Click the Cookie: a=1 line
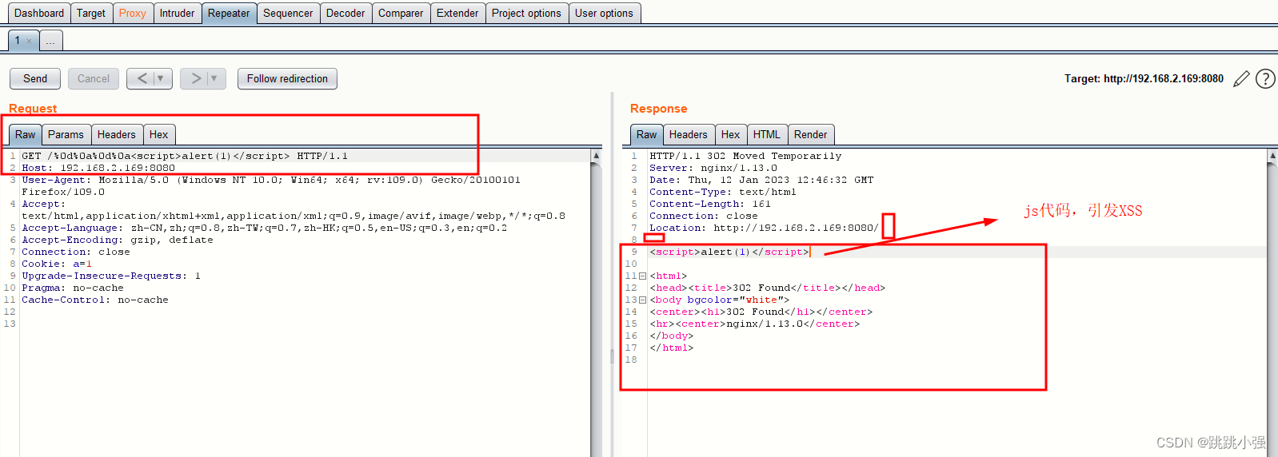This screenshot has height=457, width=1278. [x=57, y=264]
